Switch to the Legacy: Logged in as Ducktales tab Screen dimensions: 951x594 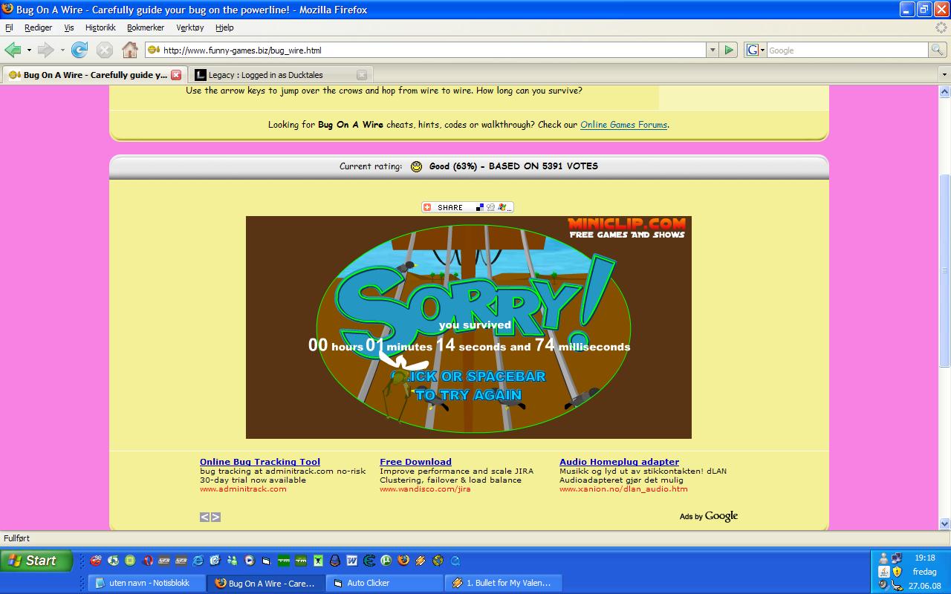pos(280,75)
